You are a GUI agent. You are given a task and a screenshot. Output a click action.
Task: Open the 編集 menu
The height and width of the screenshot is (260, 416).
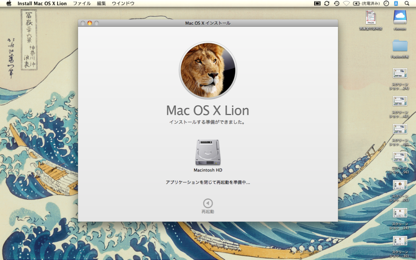tap(101, 3)
